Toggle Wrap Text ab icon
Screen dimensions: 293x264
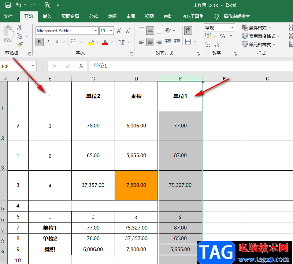point(188,30)
